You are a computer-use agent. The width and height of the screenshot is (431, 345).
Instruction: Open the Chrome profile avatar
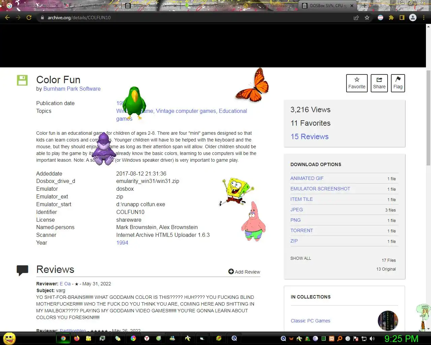[x=413, y=18]
